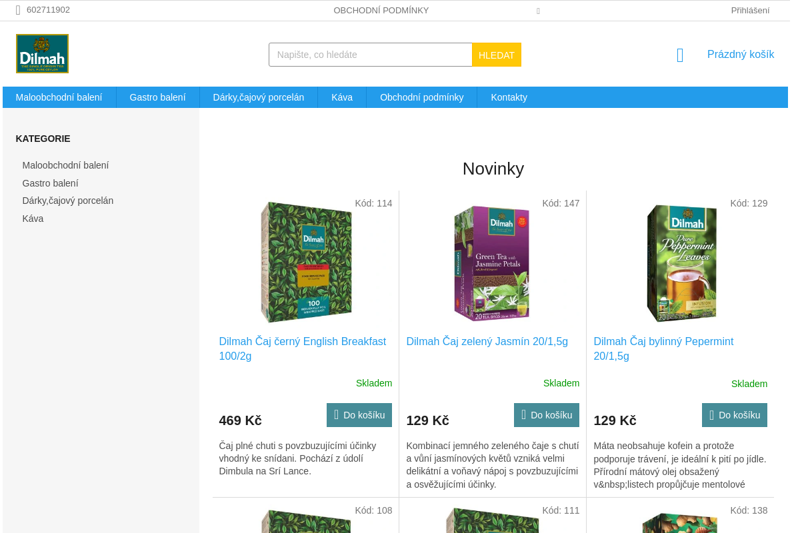
Task: Add Pepermint herbal tea to cart
Action: tap(735, 415)
